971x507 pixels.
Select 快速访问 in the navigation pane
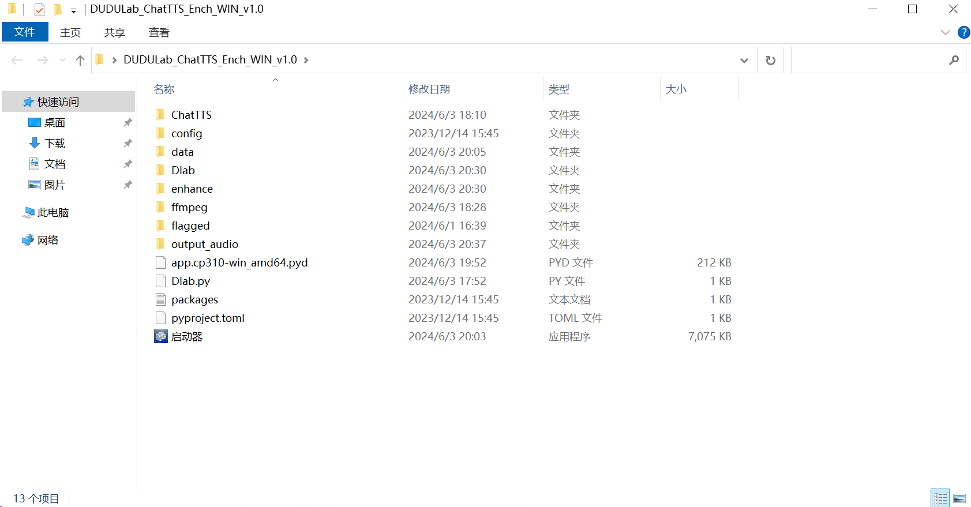tap(68, 102)
